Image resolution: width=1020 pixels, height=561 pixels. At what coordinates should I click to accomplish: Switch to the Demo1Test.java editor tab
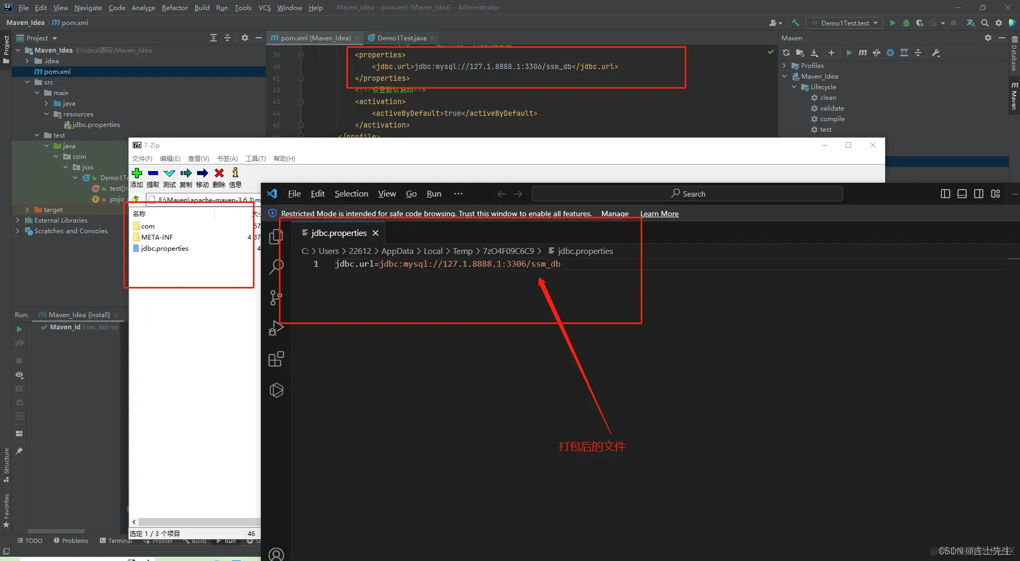coord(401,38)
